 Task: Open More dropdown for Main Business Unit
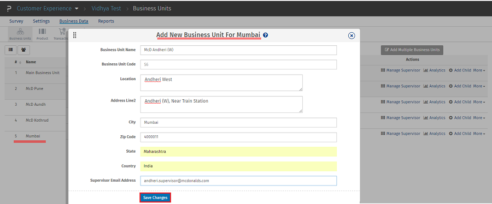[479, 70]
